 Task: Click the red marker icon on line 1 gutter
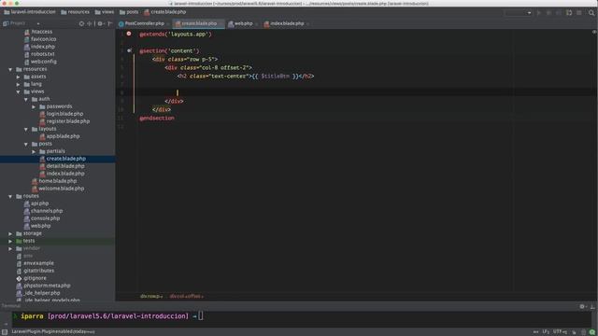pos(129,34)
